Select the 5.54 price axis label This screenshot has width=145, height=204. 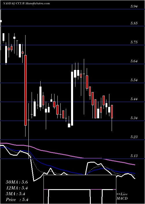tap(134, 80)
